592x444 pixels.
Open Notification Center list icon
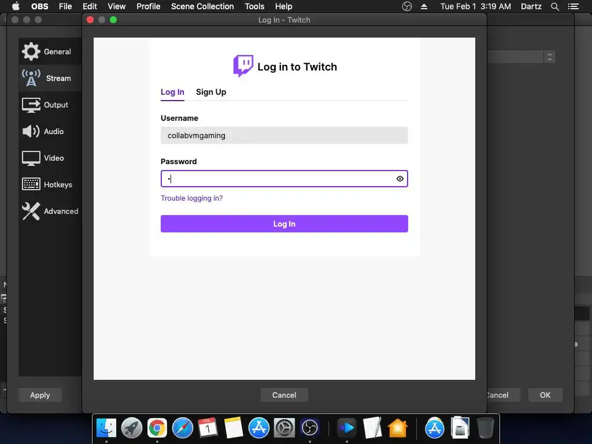point(573,6)
